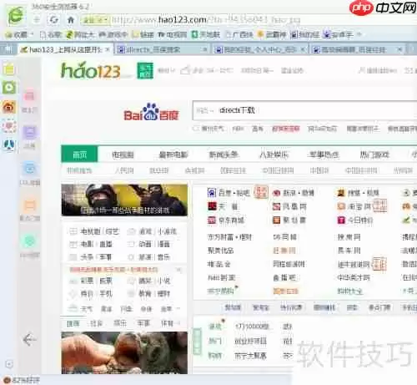The image size is (417, 385).
Task: Click the purple app icon in second sidebar column
Action: coord(29,132)
